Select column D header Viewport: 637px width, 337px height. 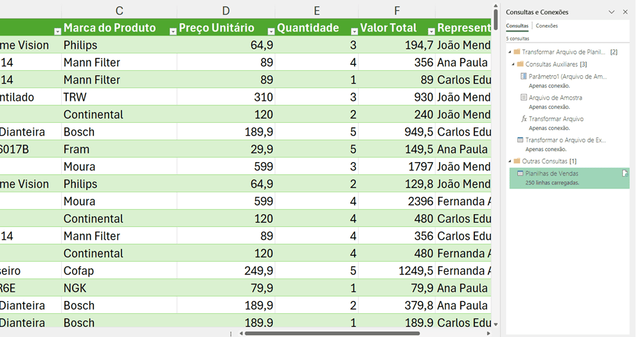(226, 11)
